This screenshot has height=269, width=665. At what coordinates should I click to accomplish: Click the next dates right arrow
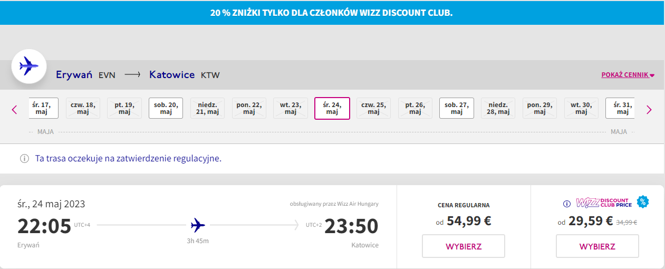pos(649,110)
